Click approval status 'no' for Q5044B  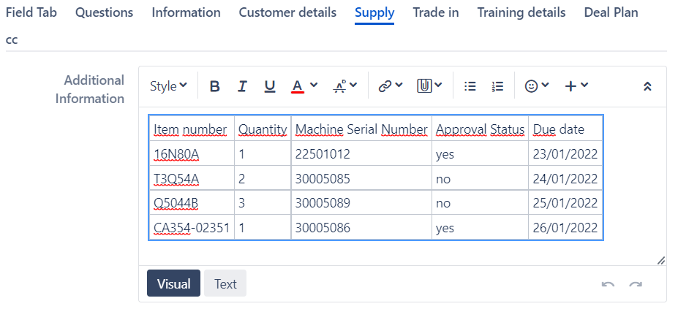480,202
